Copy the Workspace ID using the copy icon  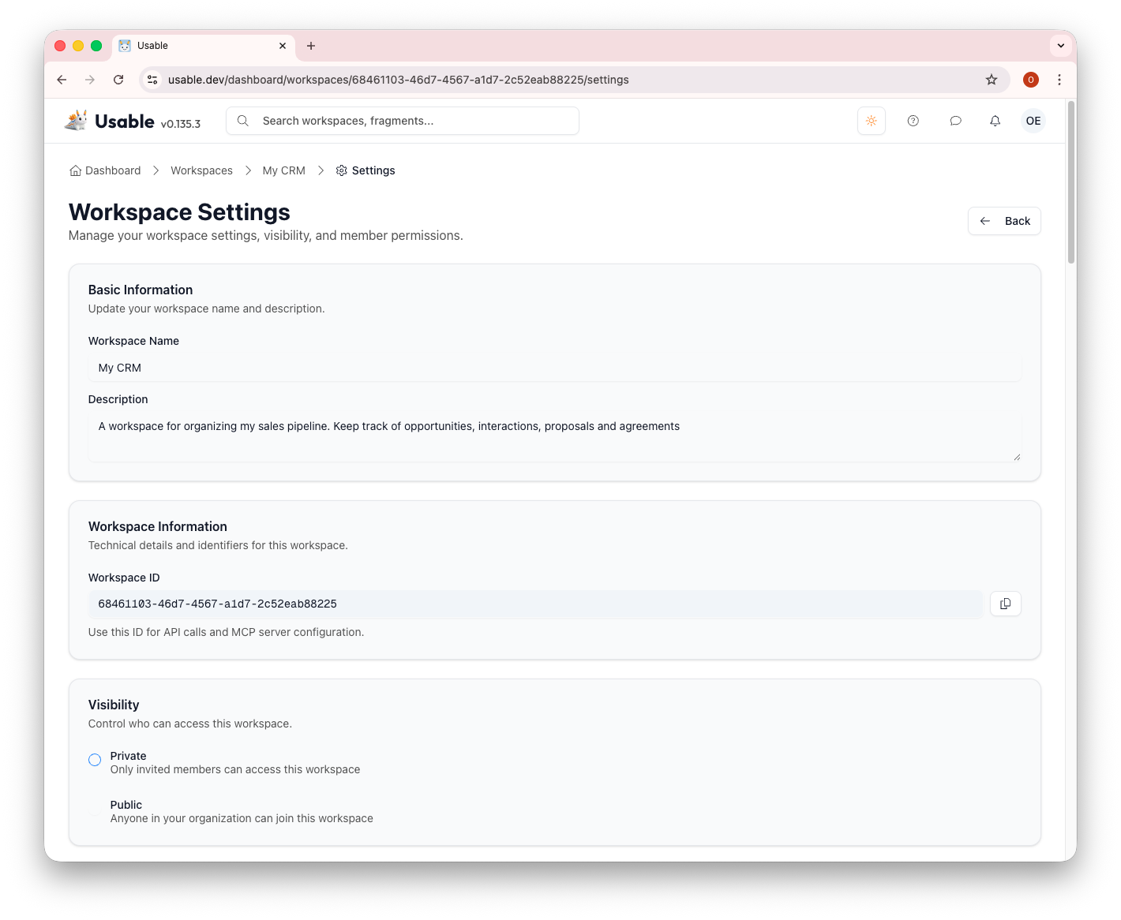(1005, 604)
